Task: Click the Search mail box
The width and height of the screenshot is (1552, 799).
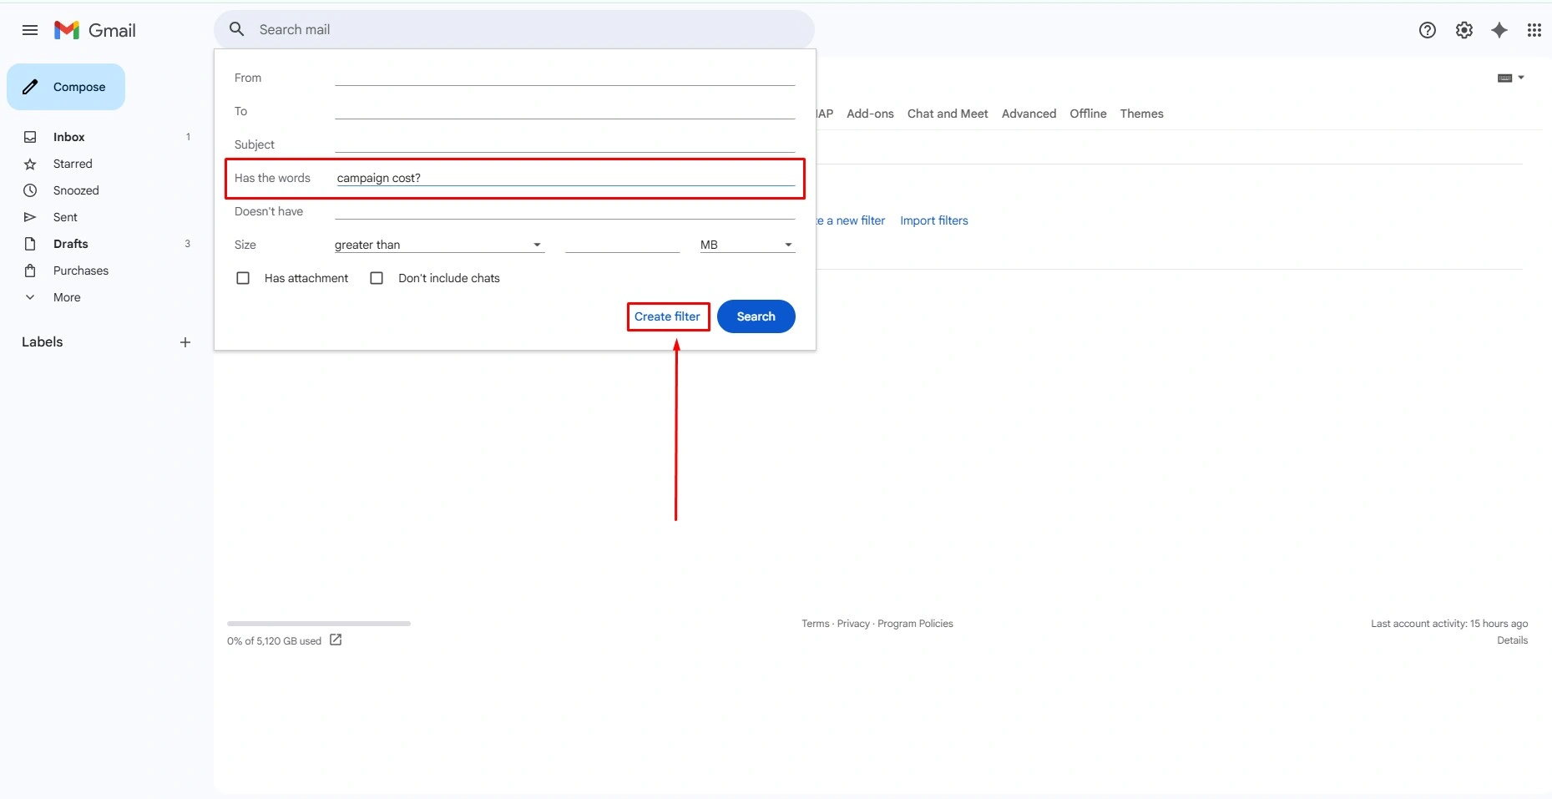Action: tap(514, 29)
